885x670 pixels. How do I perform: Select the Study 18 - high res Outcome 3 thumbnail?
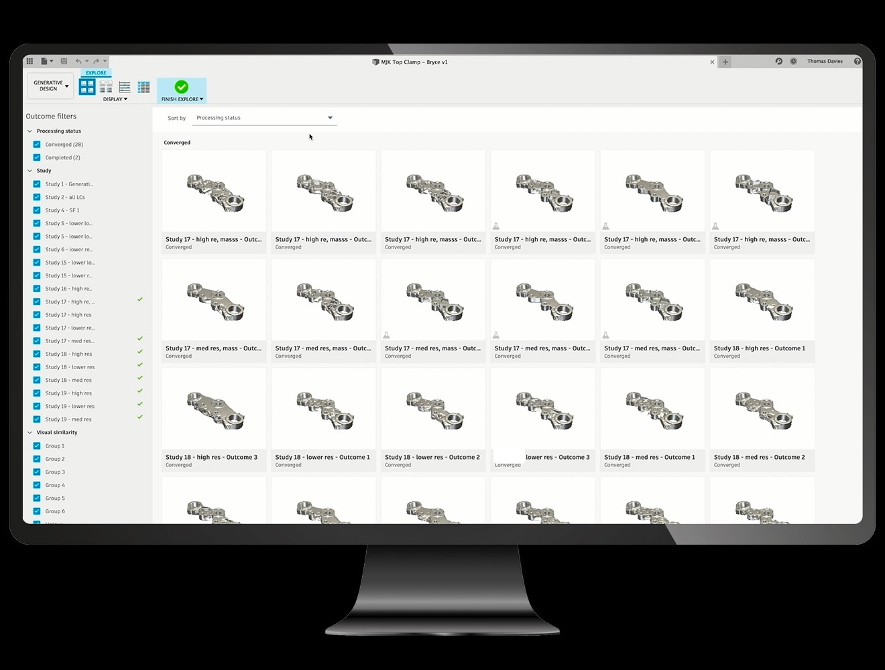(x=213, y=409)
